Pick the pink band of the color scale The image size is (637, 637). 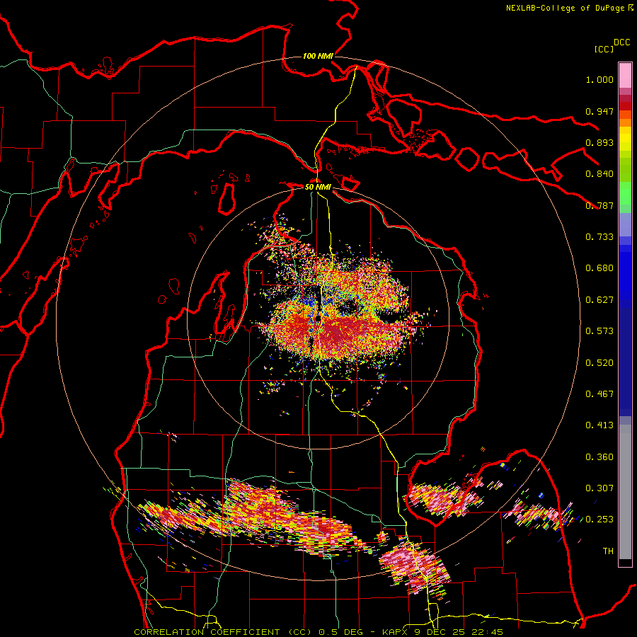coord(625,76)
